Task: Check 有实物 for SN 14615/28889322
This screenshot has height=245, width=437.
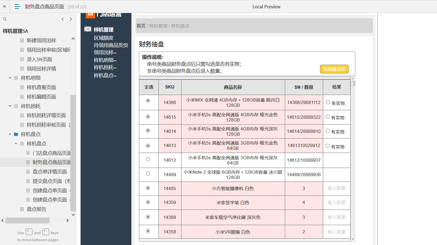Action: [328, 117]
